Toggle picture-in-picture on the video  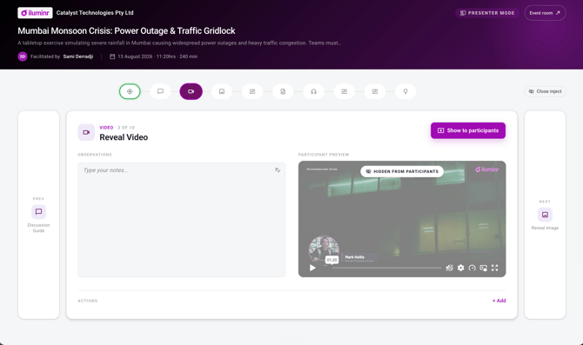(x=483, y=268)
